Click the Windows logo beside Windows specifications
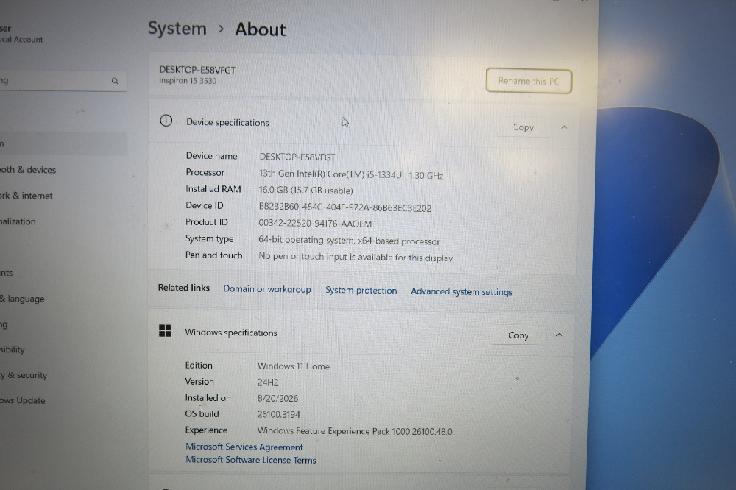This screenshot has height=490, width=736. (x=165, y=331)
